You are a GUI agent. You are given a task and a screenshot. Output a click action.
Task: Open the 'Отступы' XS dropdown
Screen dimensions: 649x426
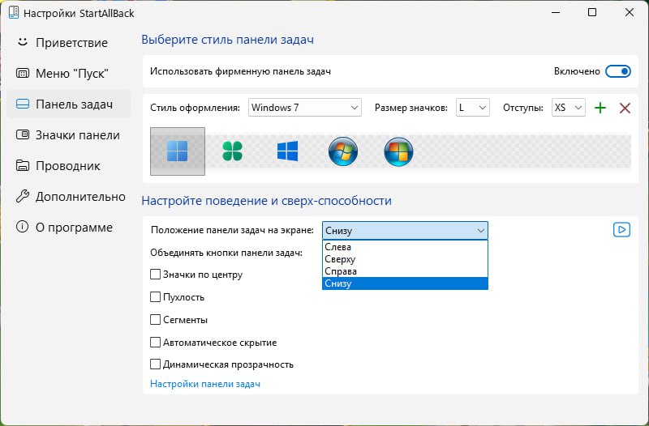(567, 108)
